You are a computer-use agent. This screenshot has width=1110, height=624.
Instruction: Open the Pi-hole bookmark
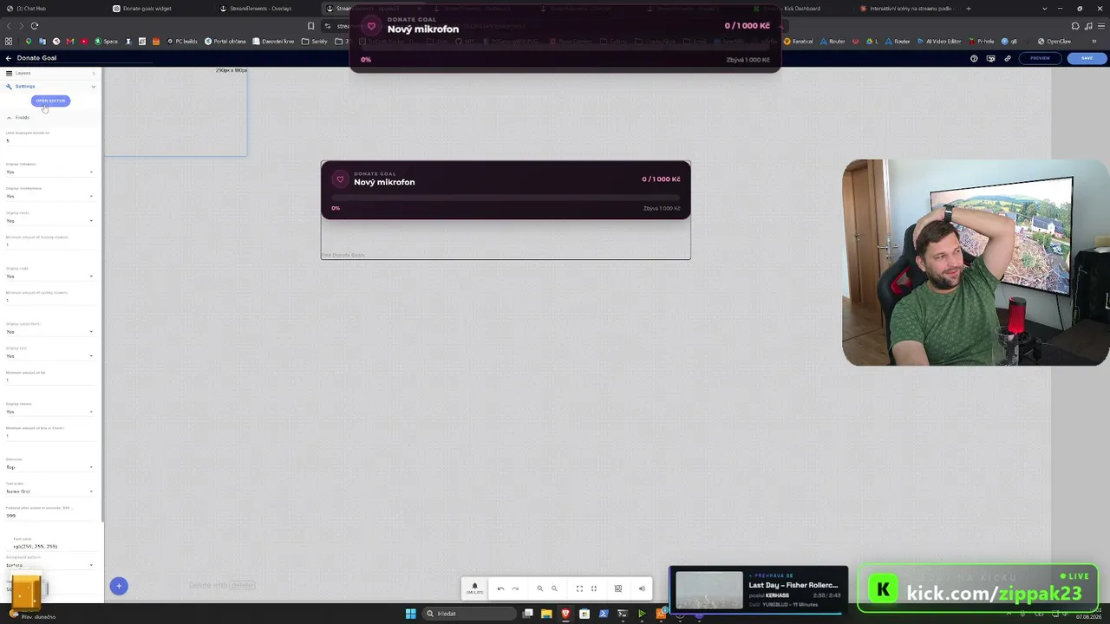point(981,41)
